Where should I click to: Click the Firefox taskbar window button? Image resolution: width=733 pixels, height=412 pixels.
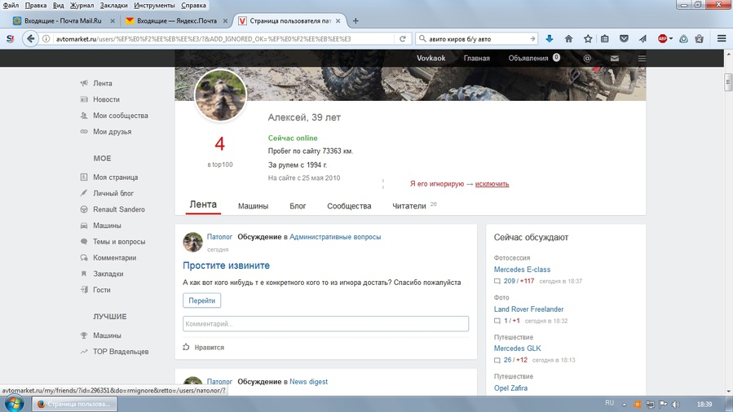pyautogui.click(x=74, y=404)
